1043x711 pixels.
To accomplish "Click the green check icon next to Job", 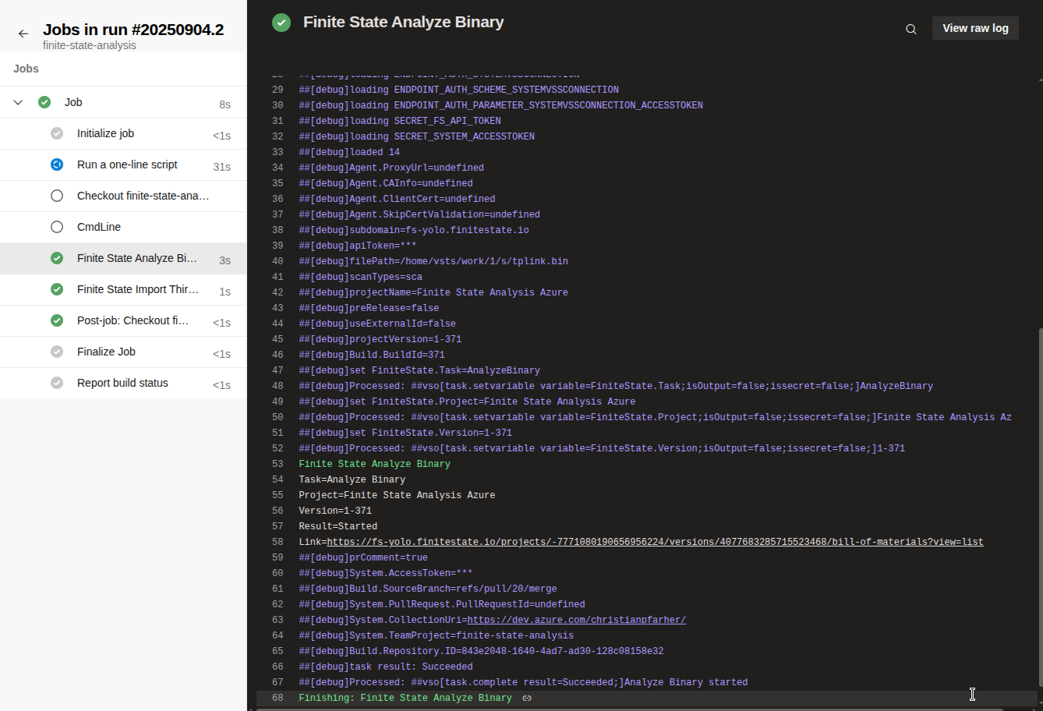I will (x=44, y=102).
